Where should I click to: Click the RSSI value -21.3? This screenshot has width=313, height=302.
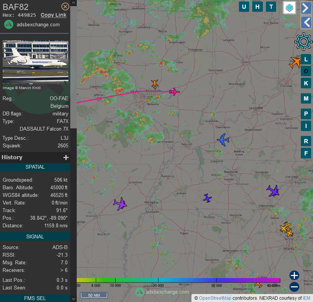pyautogui.click(x=62, y=255)
